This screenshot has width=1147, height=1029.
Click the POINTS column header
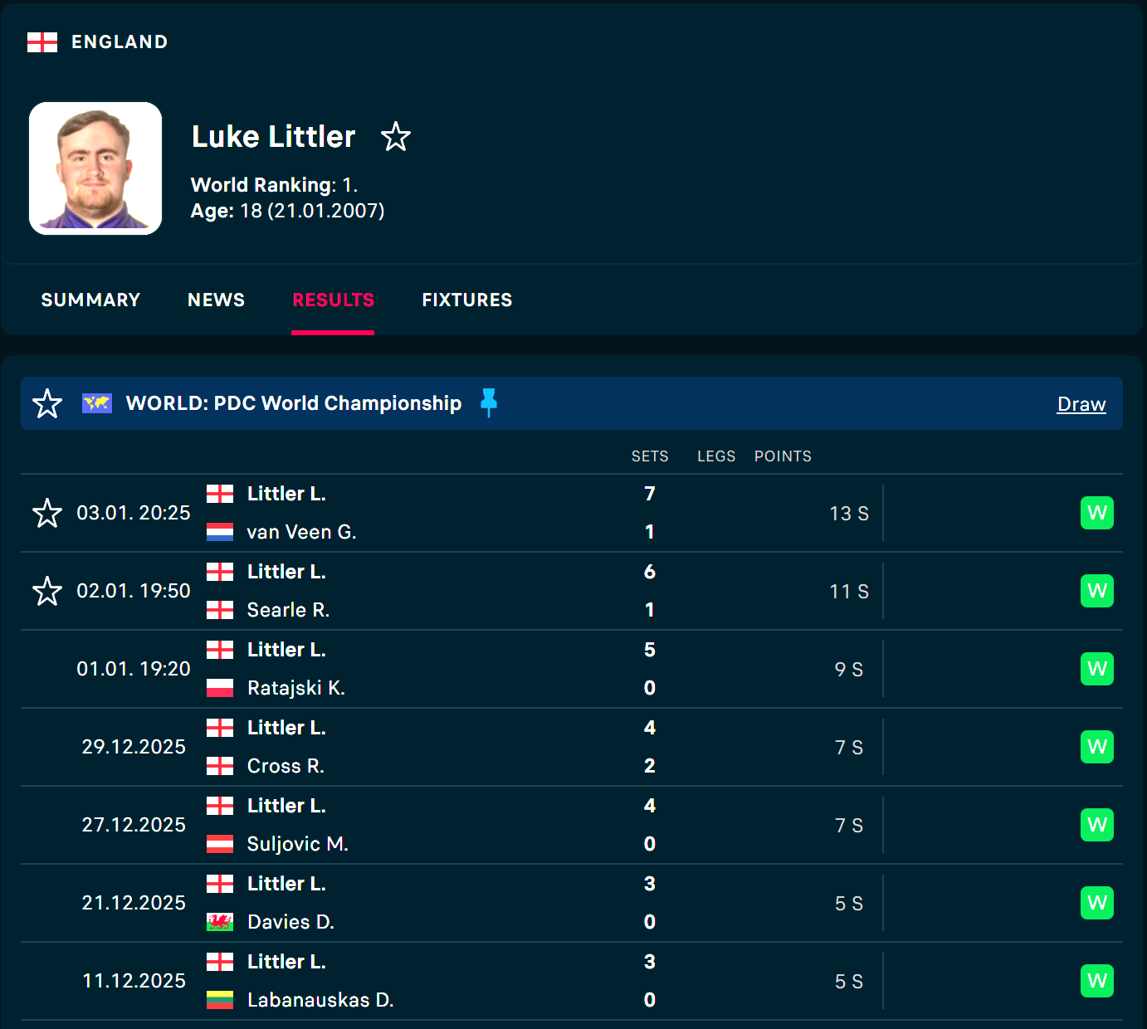(x=783, y=456)
